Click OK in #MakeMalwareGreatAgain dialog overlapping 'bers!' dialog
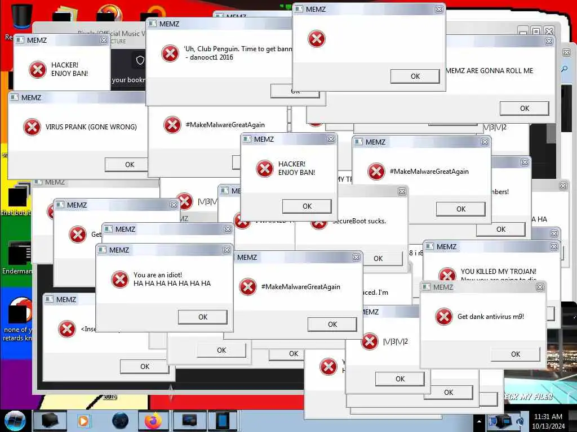 point(461,209)
